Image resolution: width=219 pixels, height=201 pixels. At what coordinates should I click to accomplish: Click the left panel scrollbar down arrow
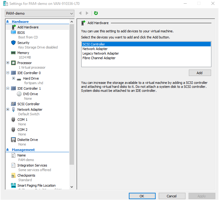[72, 187]
